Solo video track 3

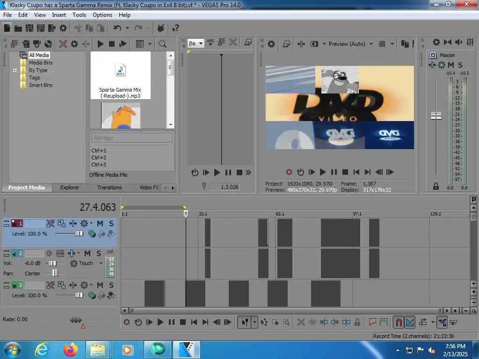pos(111,286)
